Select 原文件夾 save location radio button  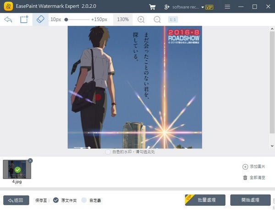pos(56,200)
